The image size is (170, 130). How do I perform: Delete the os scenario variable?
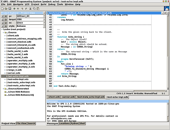(6, 23)
